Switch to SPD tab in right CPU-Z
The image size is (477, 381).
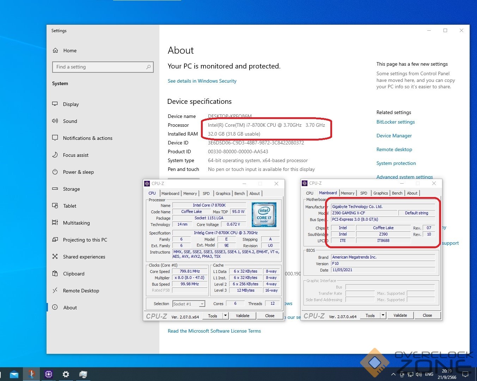[x=363, y=193]
